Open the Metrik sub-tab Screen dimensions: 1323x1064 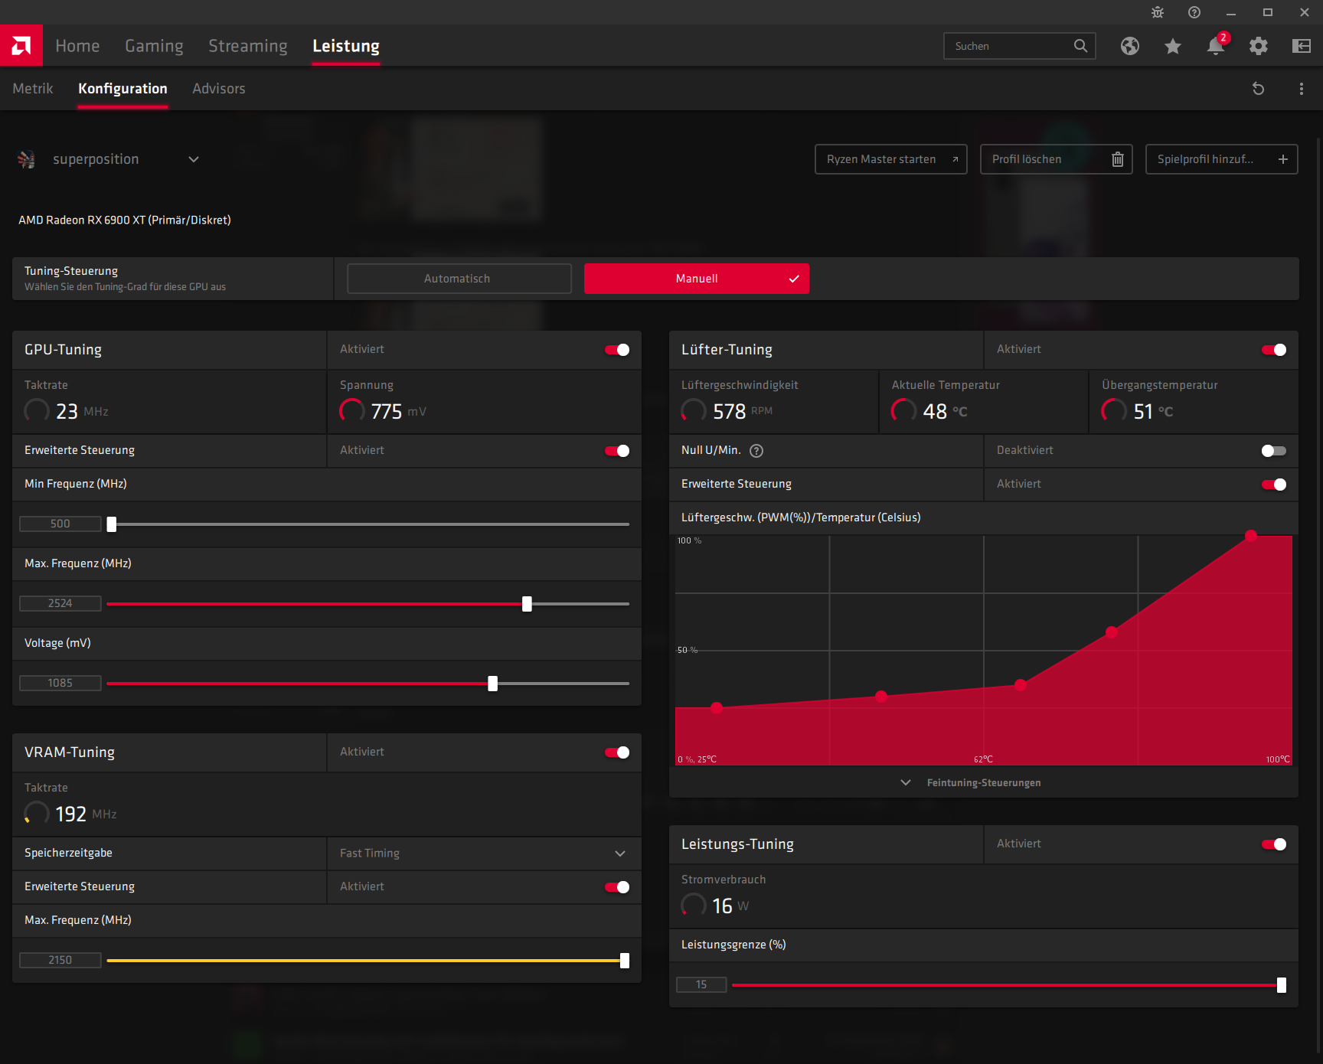tap(33, 89)
